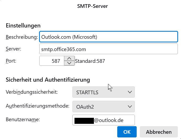Click the Authentifizierungsmethode label
Image resolution: width=181 pixels, height=139 pixels.
point(38,106)
